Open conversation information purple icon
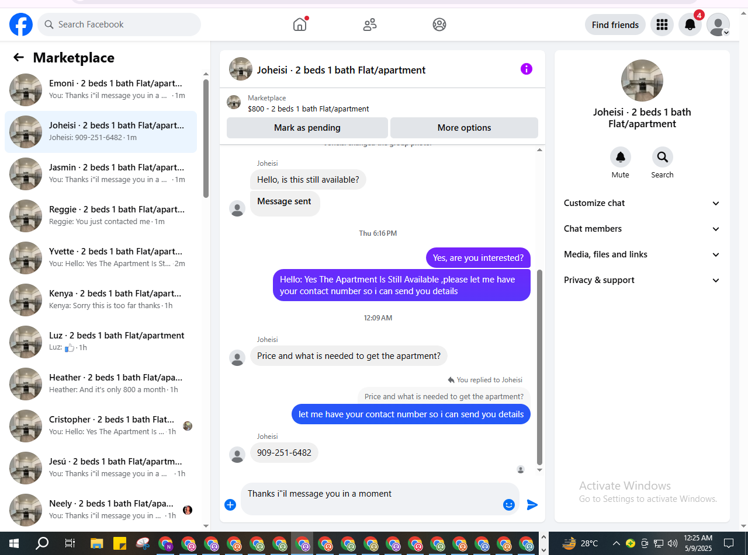The width and height of the screenshot is (748, 555). [527, 69]
